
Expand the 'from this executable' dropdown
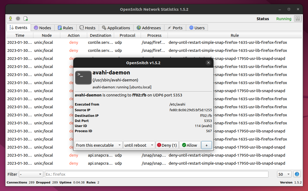tap(99, 145)
